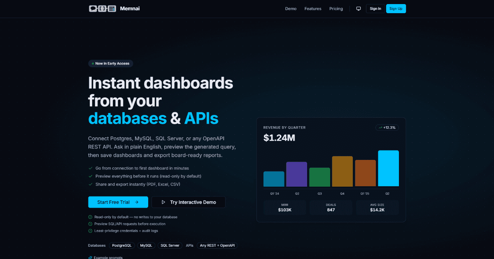Toggle the checkmark on Preview SQL/API requests
494x259 pixels.
pos(90,224)
